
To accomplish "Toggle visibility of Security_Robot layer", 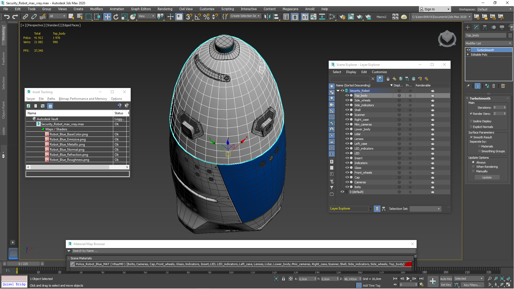I will click(x=342, y=91).
